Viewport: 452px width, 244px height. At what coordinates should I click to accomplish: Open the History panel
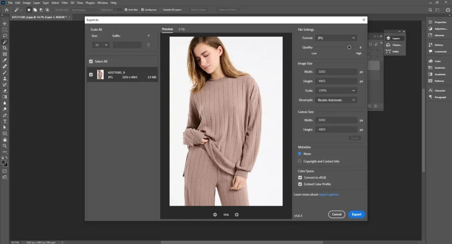point(436,45)
